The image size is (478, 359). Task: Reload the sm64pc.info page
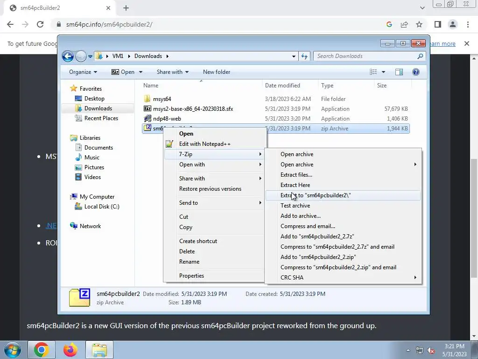[40, 24]
